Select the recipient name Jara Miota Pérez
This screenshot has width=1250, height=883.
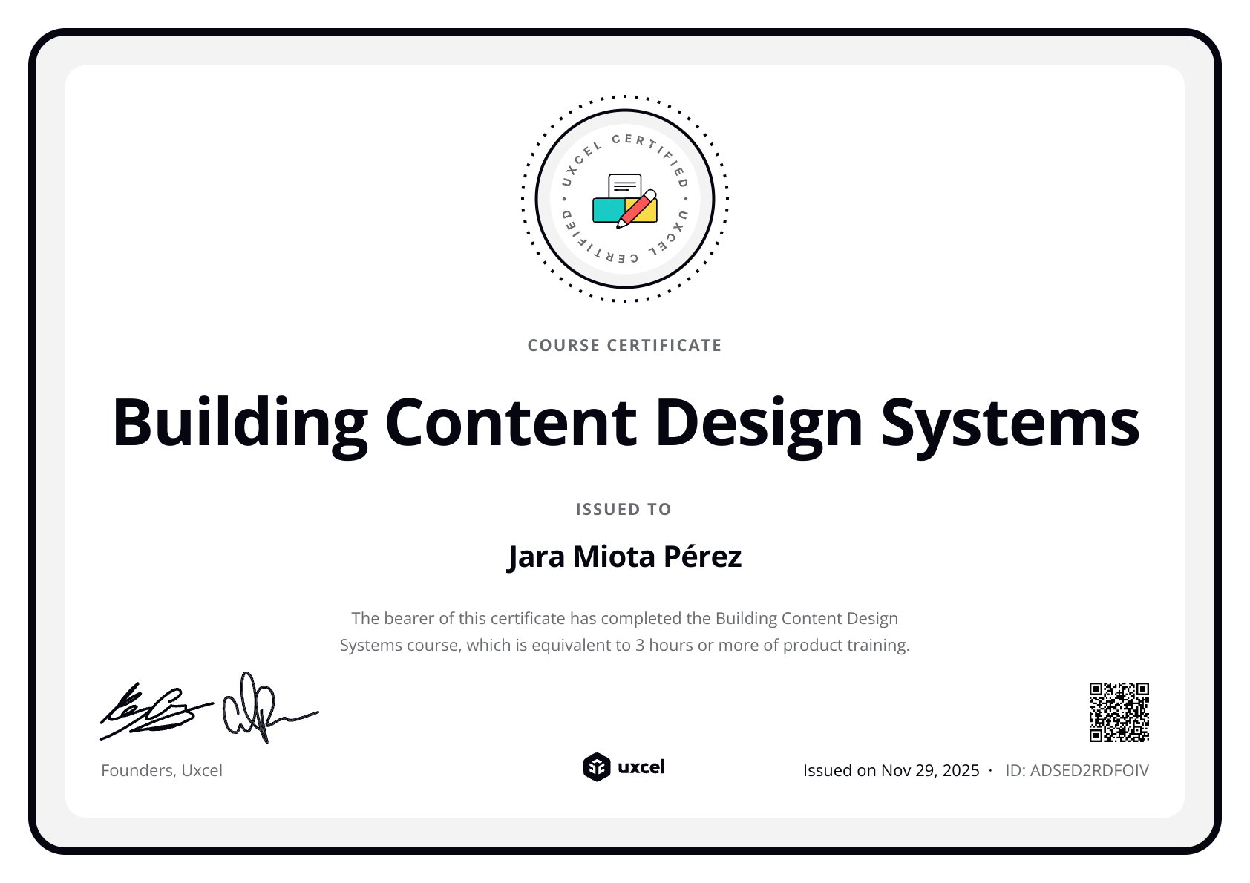click(x=625, y=555)
